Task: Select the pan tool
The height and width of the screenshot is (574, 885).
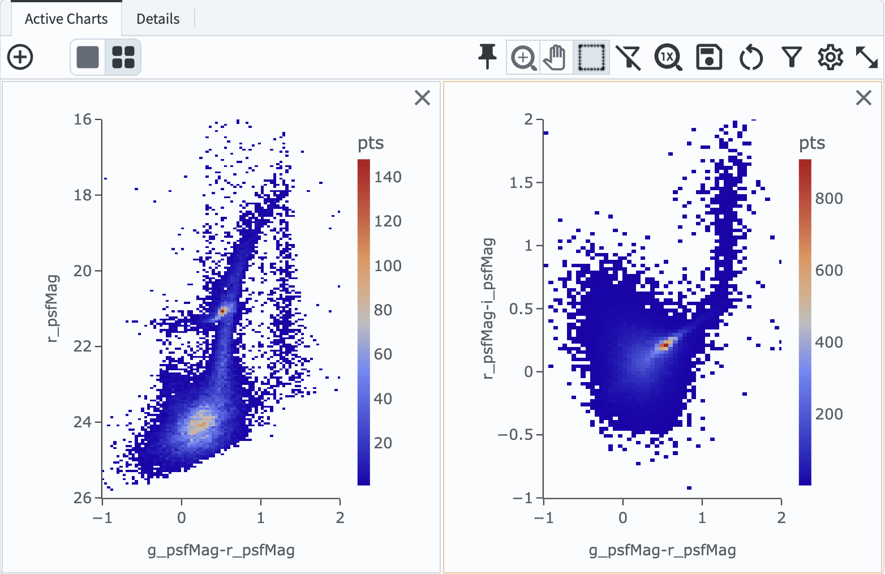Action: [555, 57]
